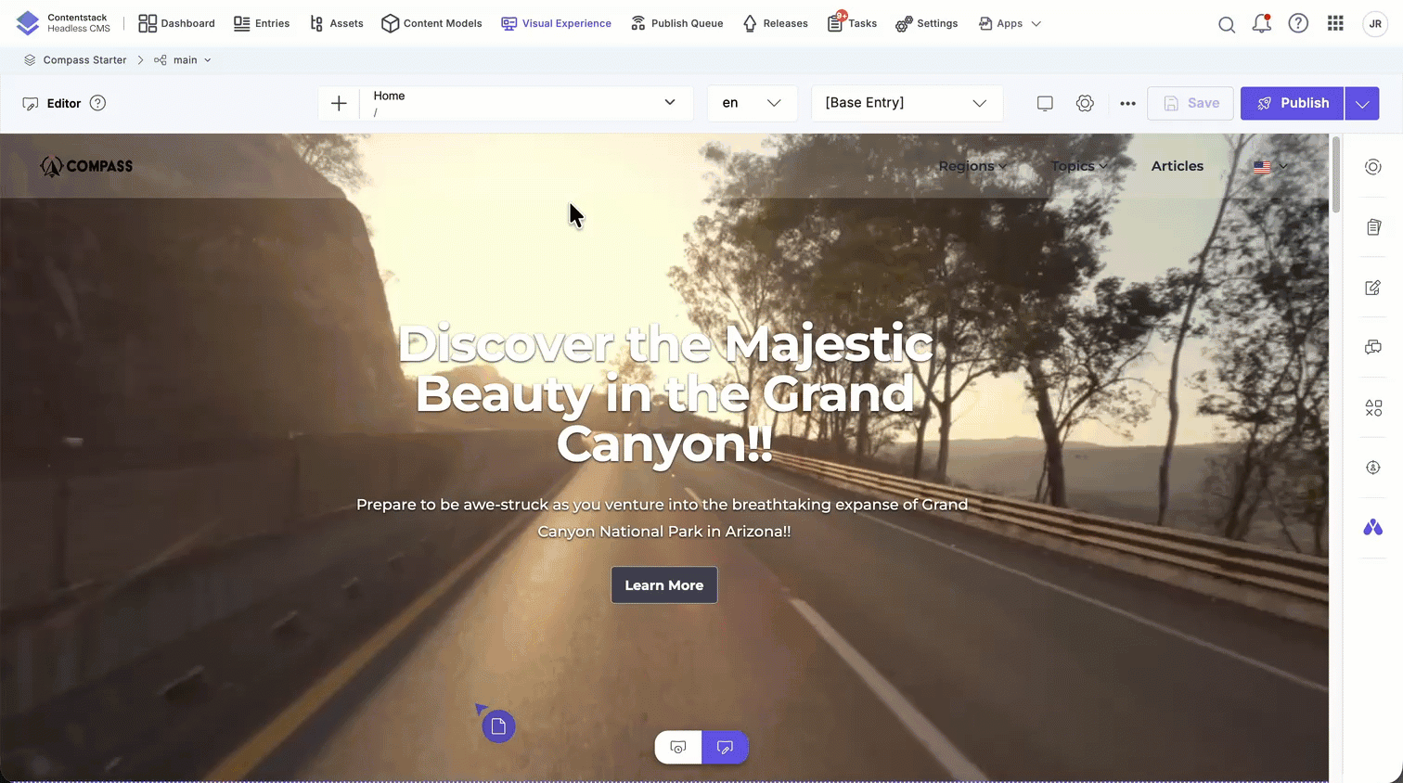Click the Contentstack logo in top-left
The image size is (1403, 783).
point(28,23)
